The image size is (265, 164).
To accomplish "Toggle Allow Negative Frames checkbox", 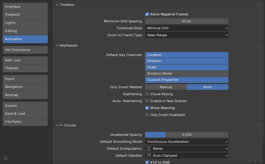I will pos(147,15).
